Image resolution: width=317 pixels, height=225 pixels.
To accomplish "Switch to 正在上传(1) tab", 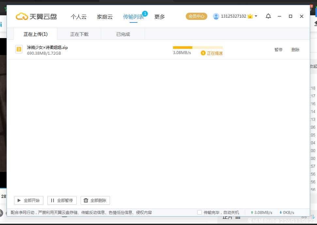I will (35, 34).
